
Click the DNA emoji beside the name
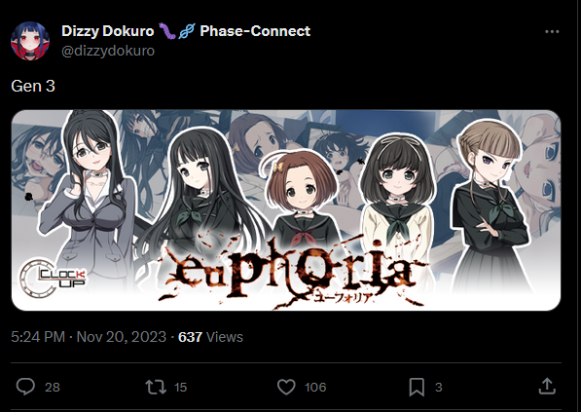pos(187,31)
